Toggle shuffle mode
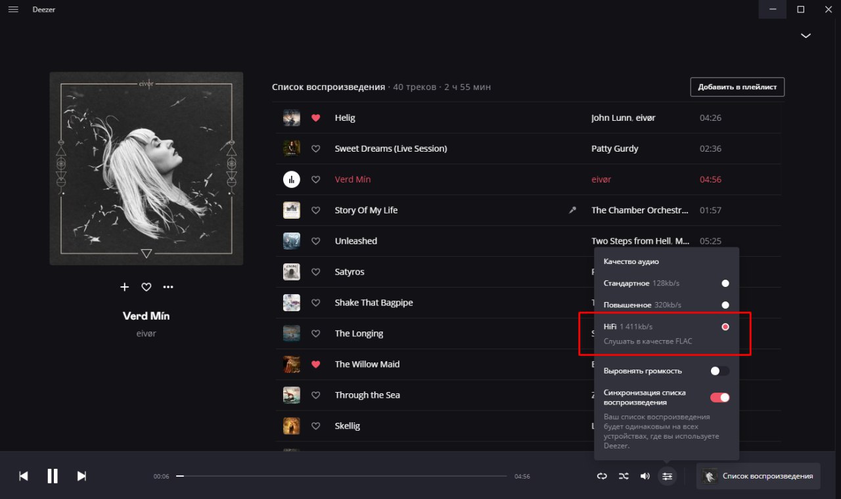Image resolution: width=841 pixels, height=499 pixels. pos(624,476)
